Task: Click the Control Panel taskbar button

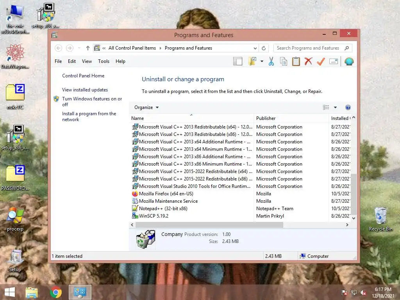Action: pos(80,292)
